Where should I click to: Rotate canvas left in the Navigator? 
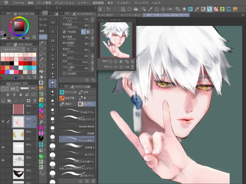click(110, 67)
